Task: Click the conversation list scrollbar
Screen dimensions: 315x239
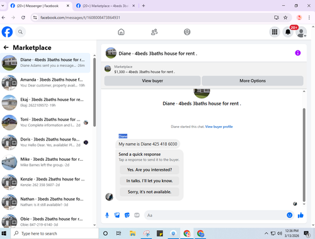Action: 94,93
